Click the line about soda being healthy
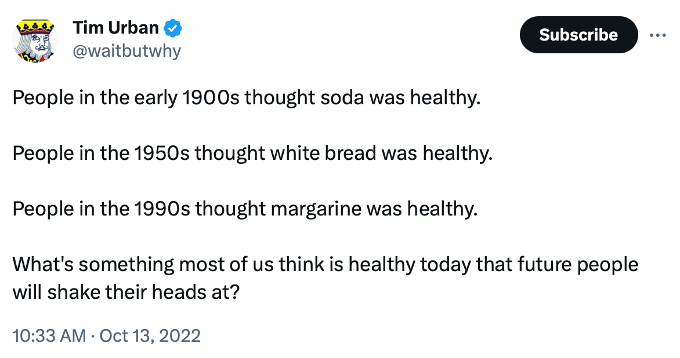Screen dimensions: 680x358 coord(247,98)
